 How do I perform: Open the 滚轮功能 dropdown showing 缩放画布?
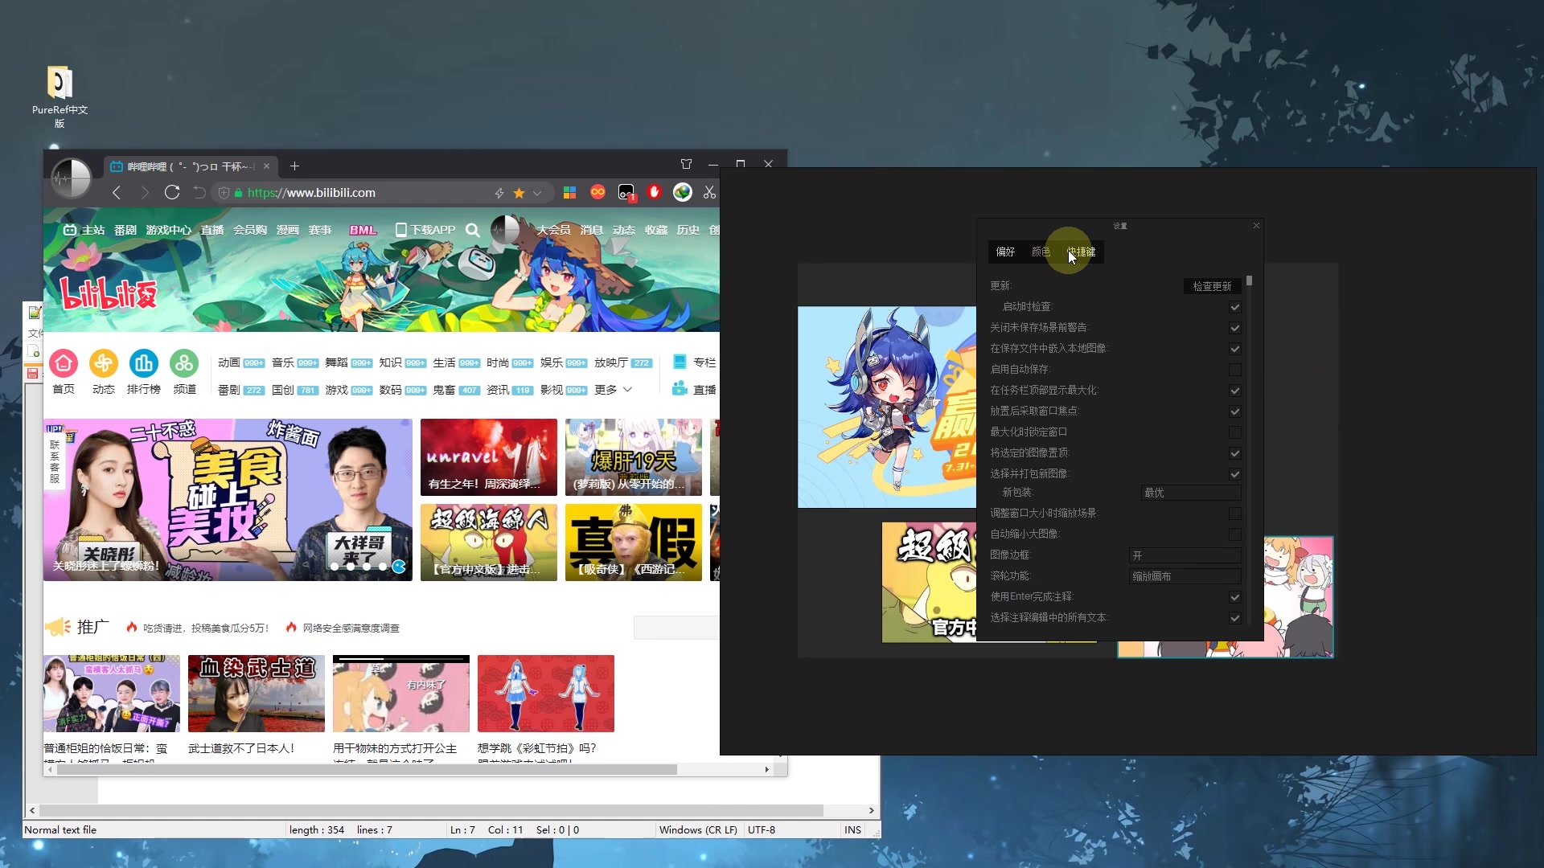pos(1185,575)
